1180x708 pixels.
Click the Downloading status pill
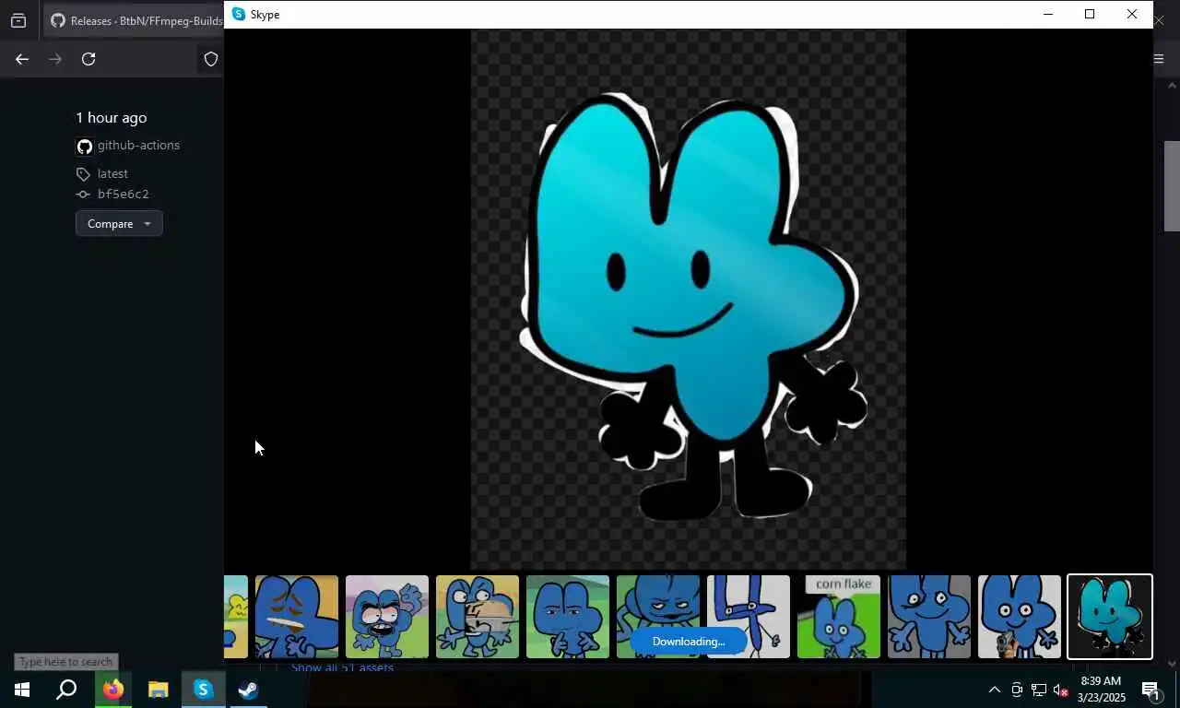(689, 642)
